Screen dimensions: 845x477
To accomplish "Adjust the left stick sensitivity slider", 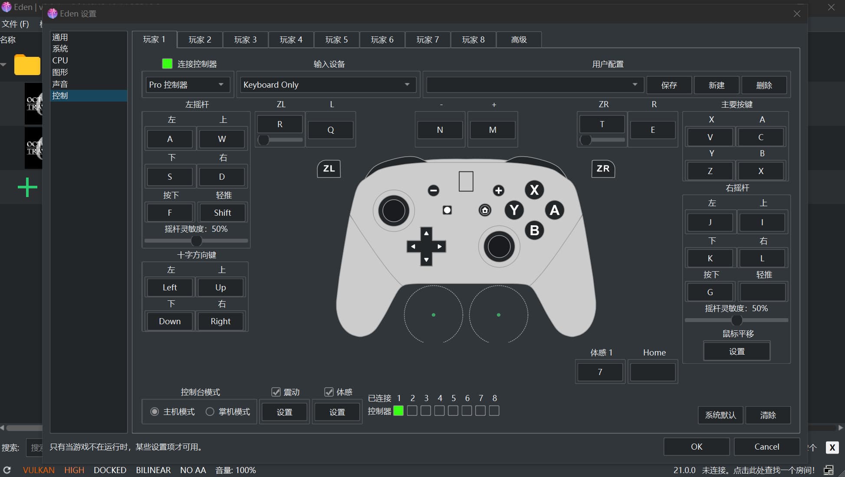I will coord(196,240).
